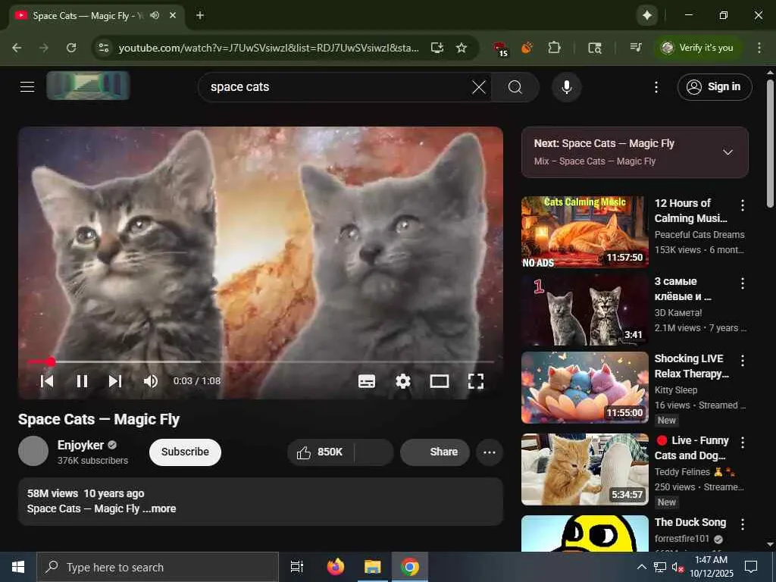Play the previous video in the player
The height and width of the screenshot is (582, 776).
(47, 381)
